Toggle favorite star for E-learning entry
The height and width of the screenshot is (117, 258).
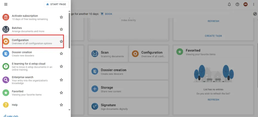61,66
